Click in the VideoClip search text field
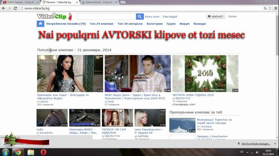The height and width of the screenshot is (156, 279). [x=106, y=17]
